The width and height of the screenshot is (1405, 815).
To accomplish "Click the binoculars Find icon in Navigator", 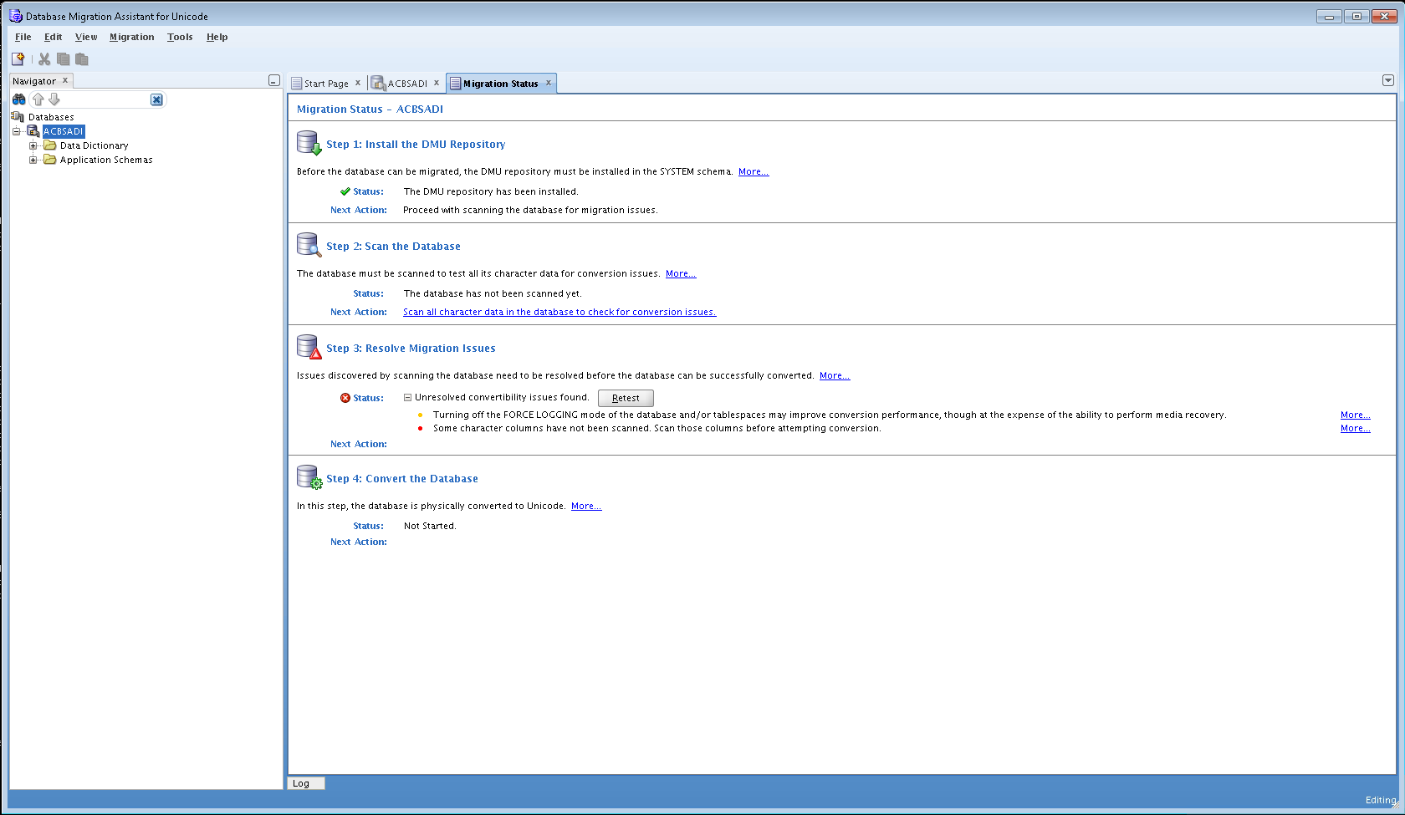I will 18,99.
